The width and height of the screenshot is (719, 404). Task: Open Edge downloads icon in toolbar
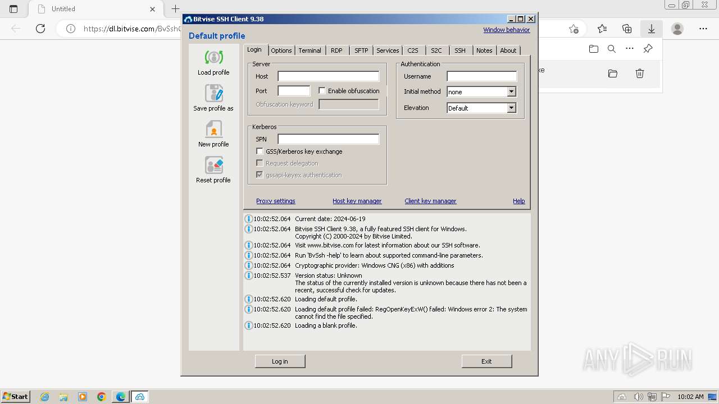point(651,29)
